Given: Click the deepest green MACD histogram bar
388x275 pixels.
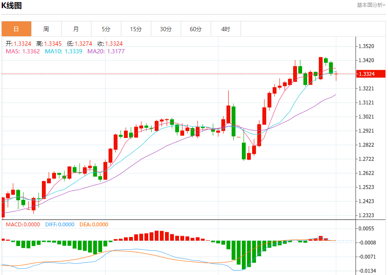Looking at the screenshot, I should click(x=244, y=255).
